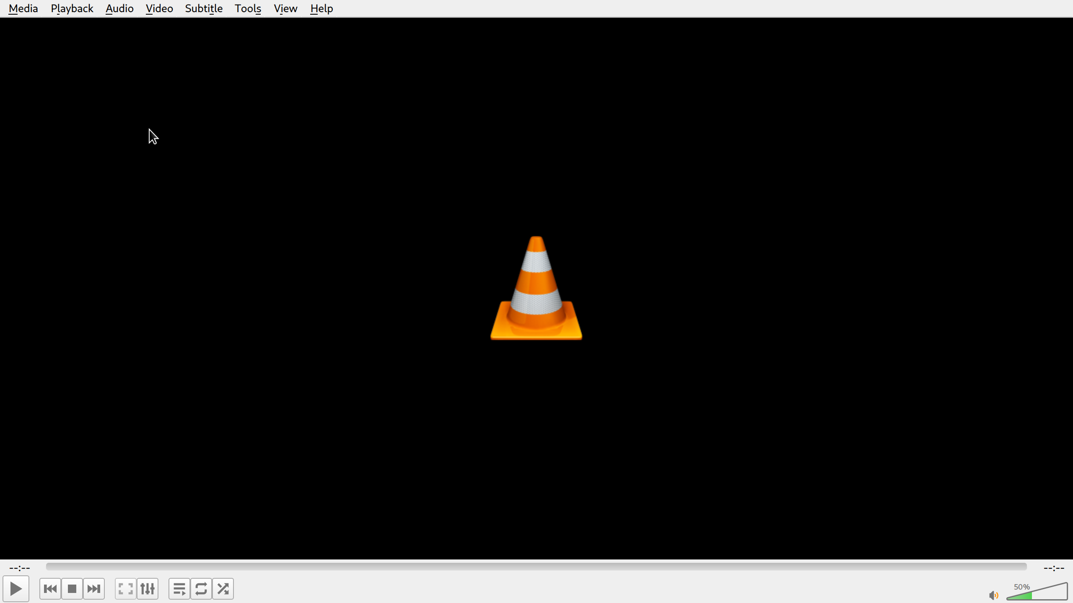Toggle fullscreen video mode
The width and height of the screenshot is (1073, 603).
point(126,589)
